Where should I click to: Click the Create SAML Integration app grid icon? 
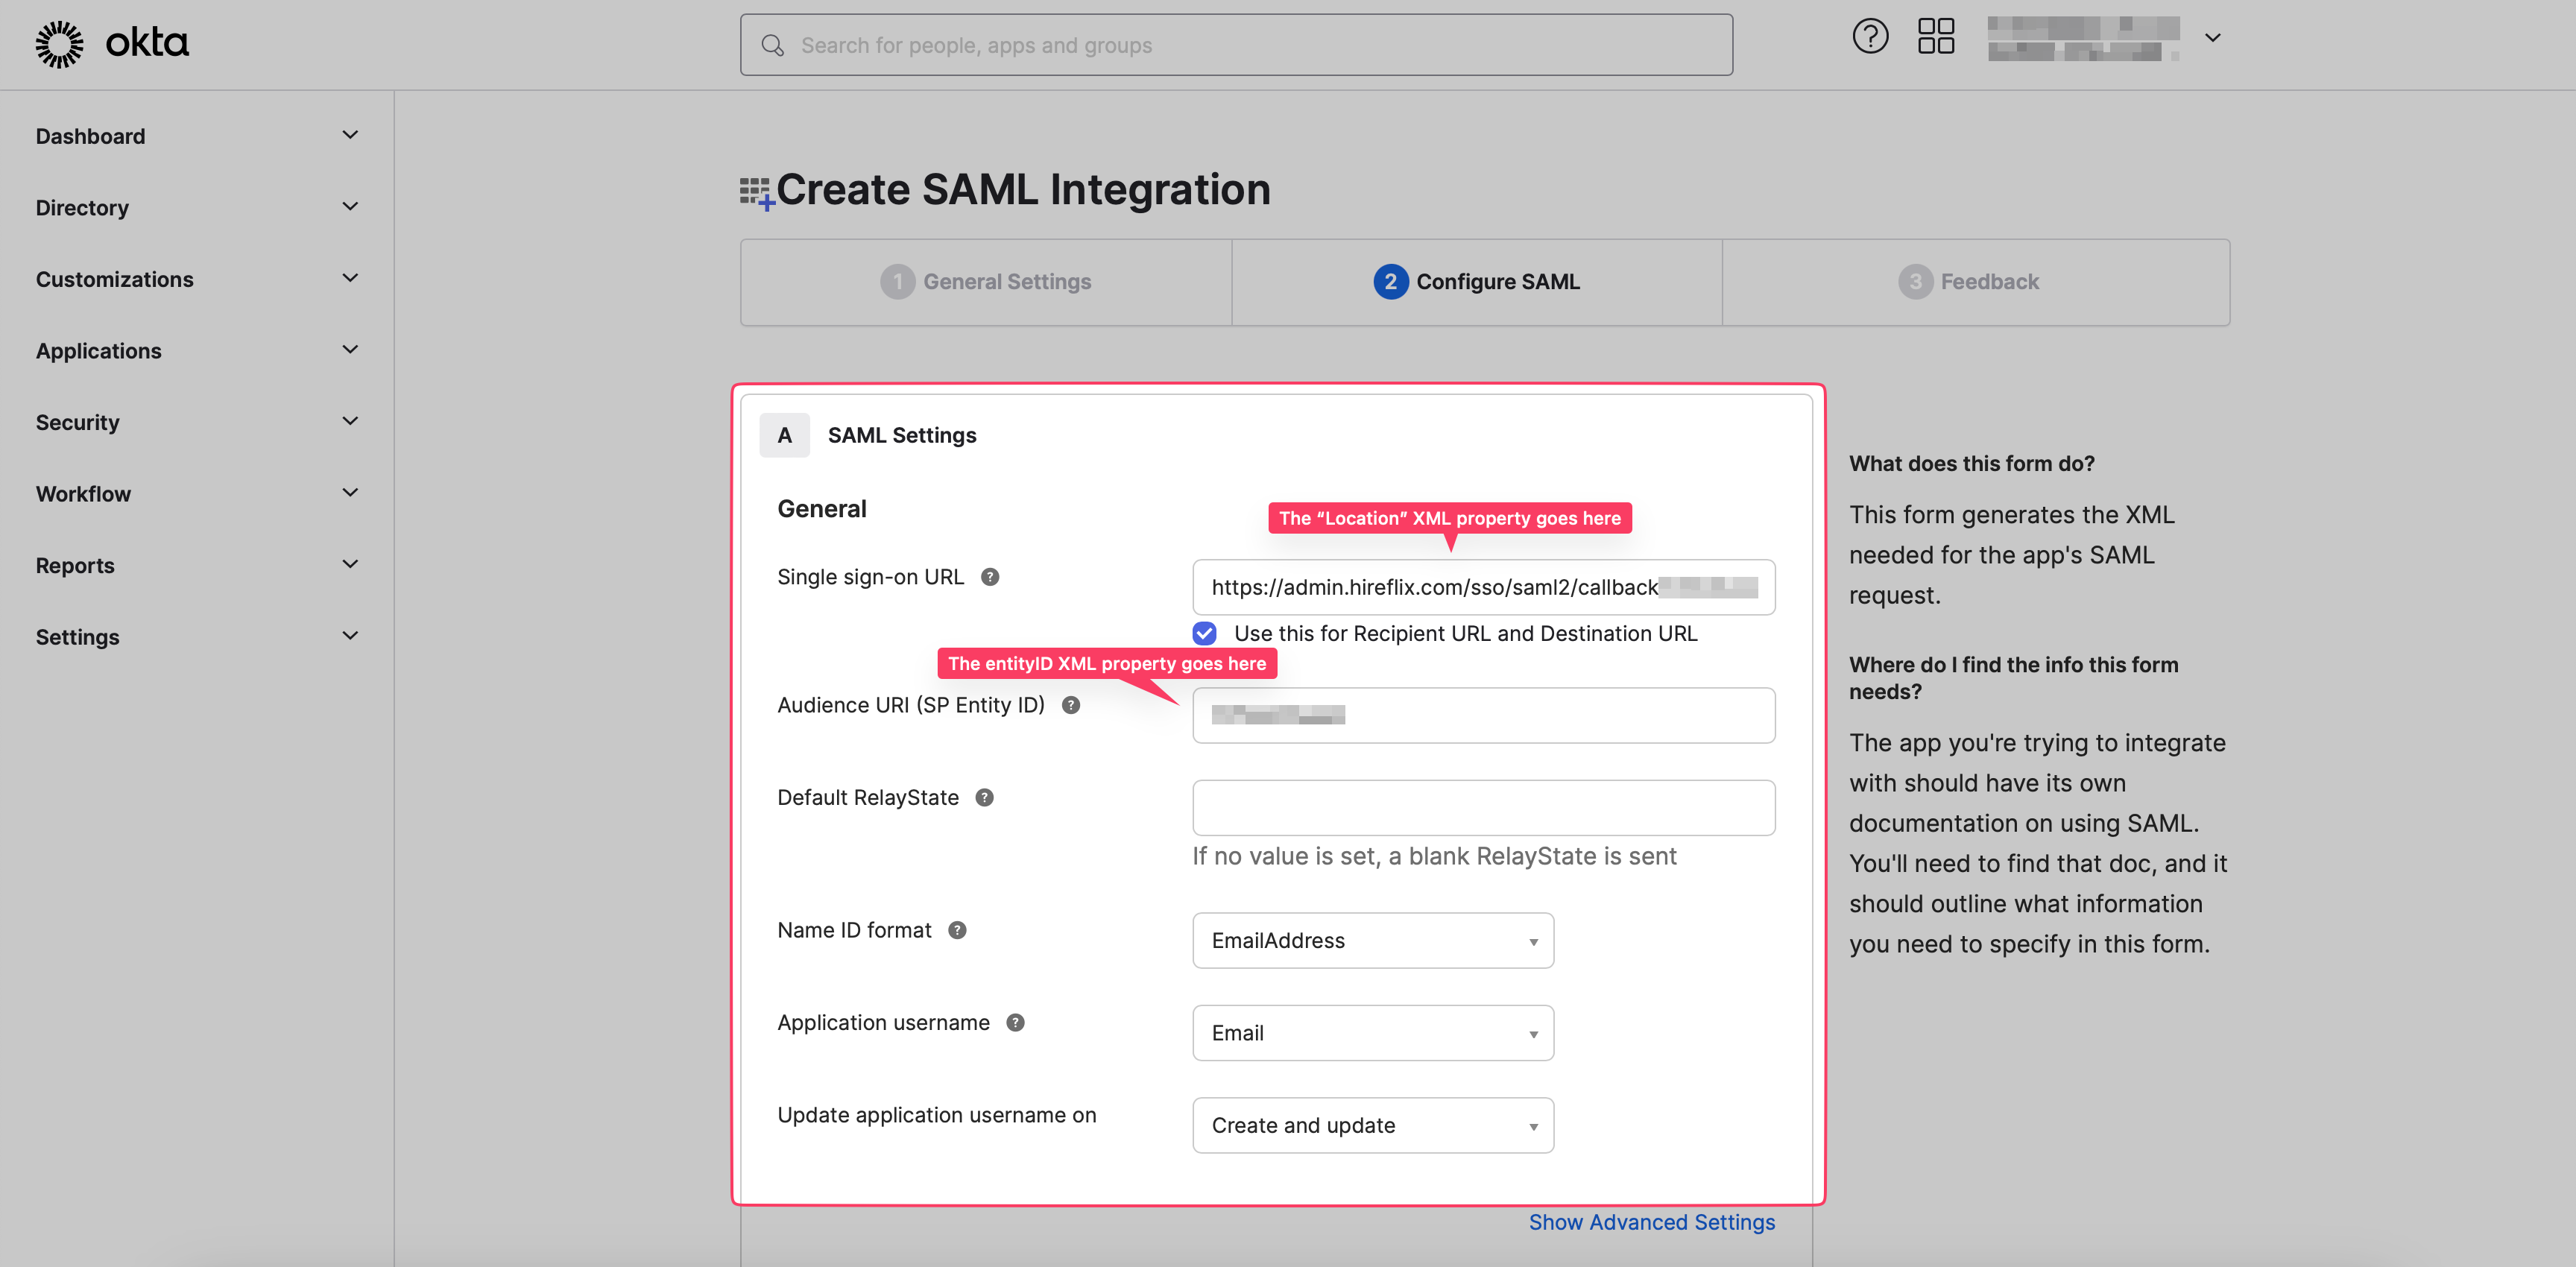(757, 193)
